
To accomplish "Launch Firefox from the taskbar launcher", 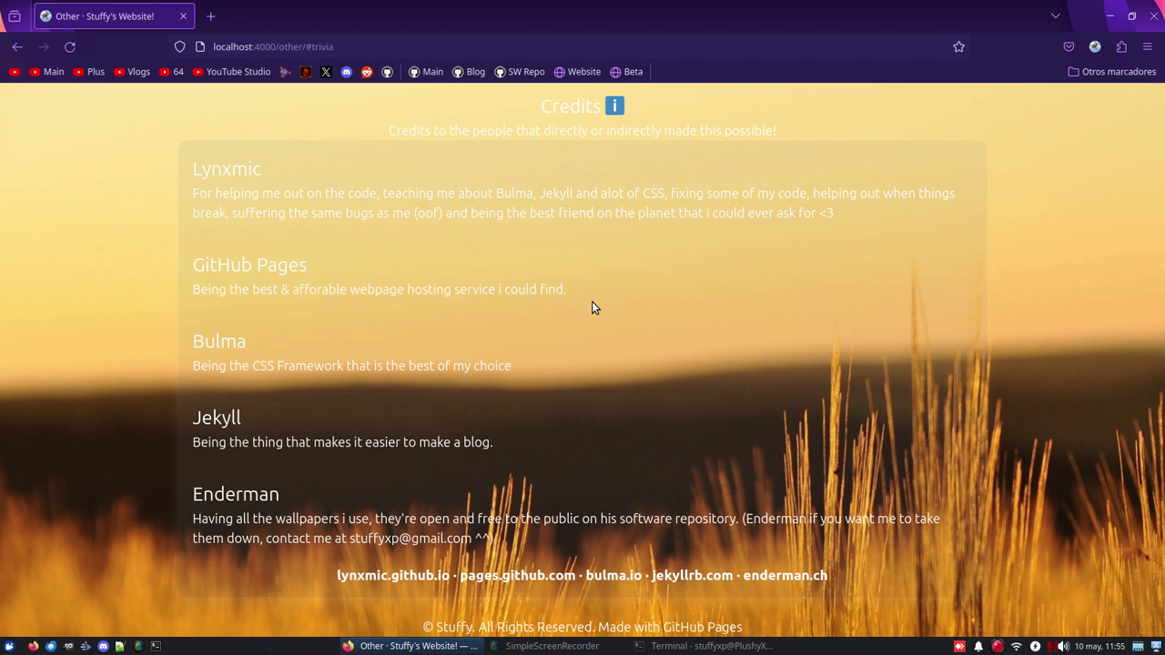I will [34, 646].
